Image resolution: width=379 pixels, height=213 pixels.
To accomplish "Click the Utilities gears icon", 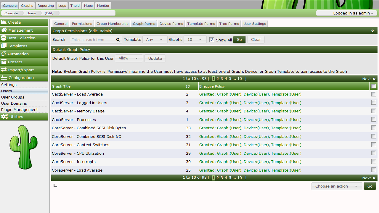I will click(x=4, y=117).
